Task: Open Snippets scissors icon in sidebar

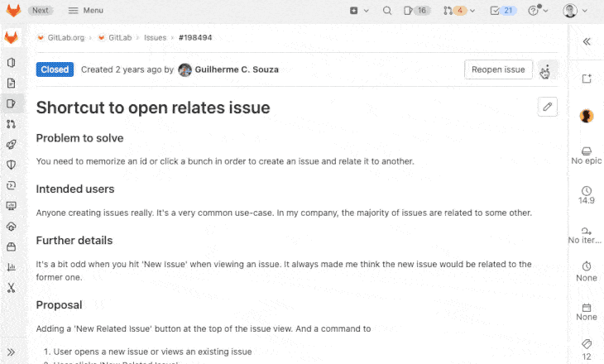Action: [x=12, y=288]
